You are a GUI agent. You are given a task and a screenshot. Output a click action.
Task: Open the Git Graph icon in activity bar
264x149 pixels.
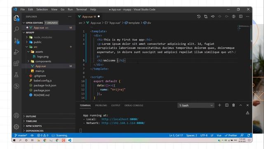(16, 86)
